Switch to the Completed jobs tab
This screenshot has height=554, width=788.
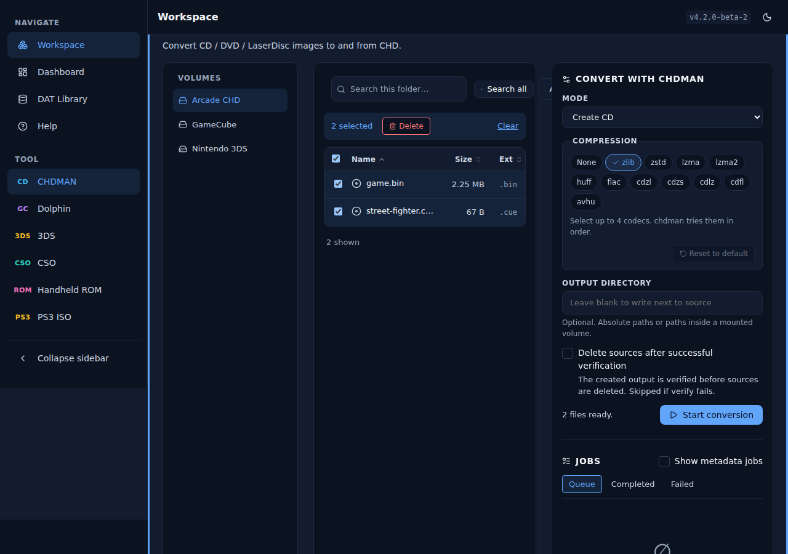pos(633,484)
